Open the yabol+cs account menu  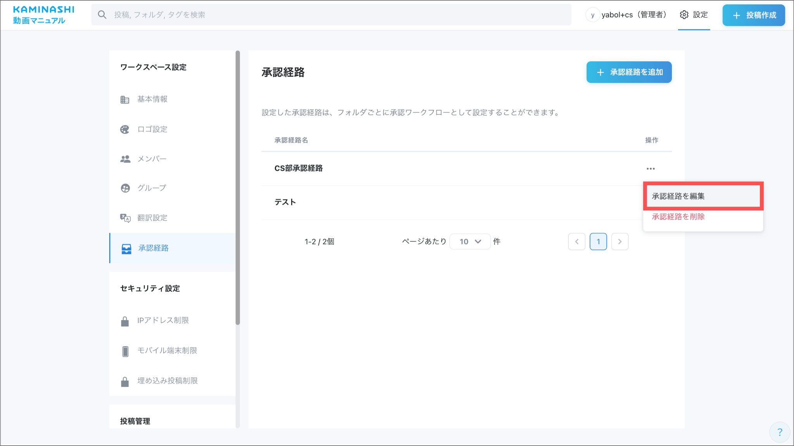pyautogui.click(x=627, y=15)
